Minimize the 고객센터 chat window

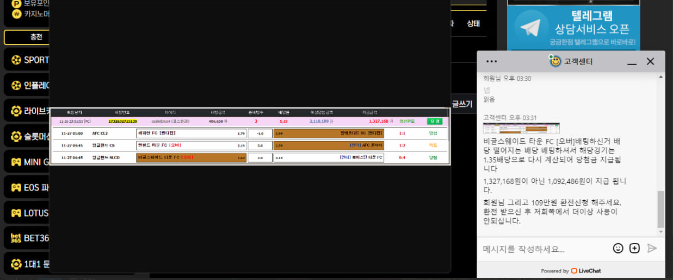632,62
